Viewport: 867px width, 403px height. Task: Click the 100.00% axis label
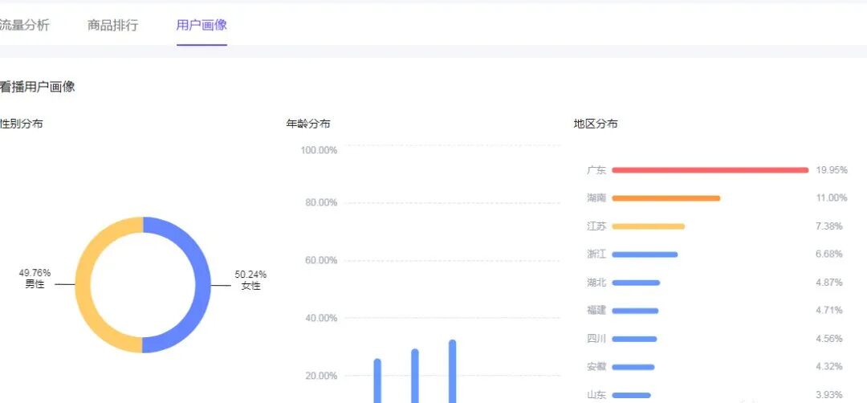pyautogui.click(x=319, y=150)
